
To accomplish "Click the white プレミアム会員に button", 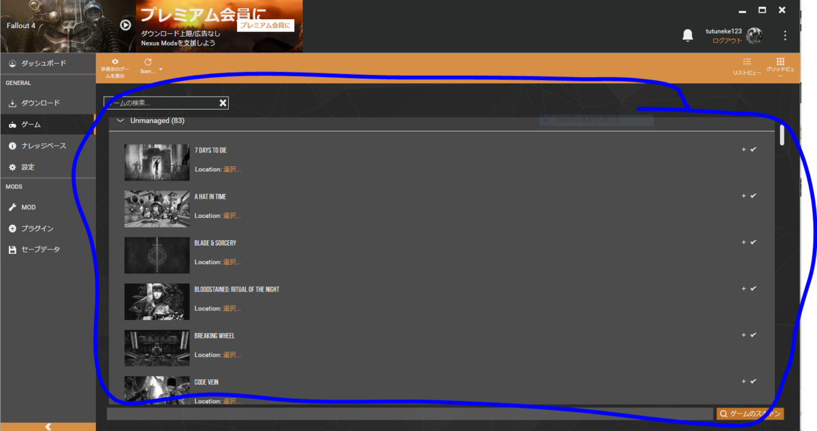I will coord(266,26).
